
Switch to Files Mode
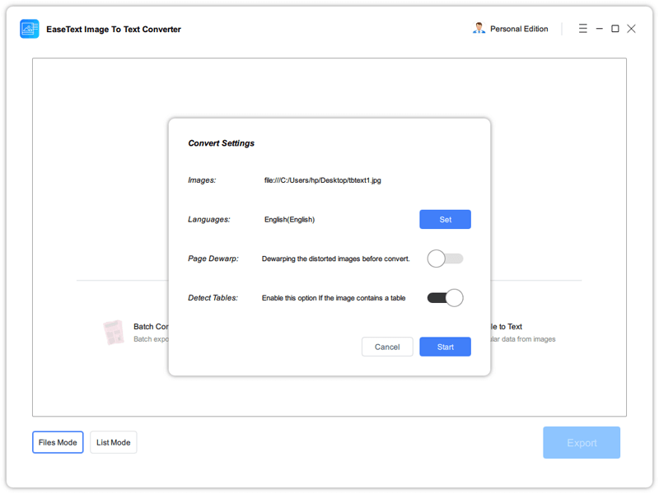58,442
